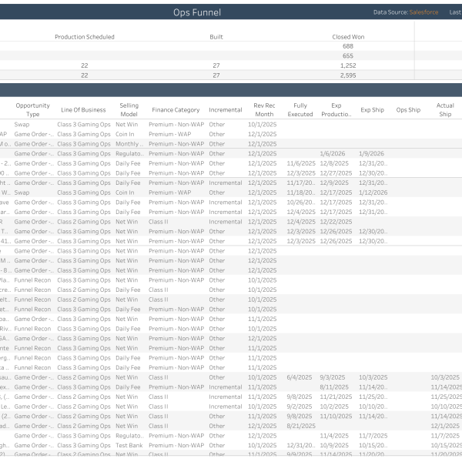Click the Closed Won column header

(x=348, y=37)
